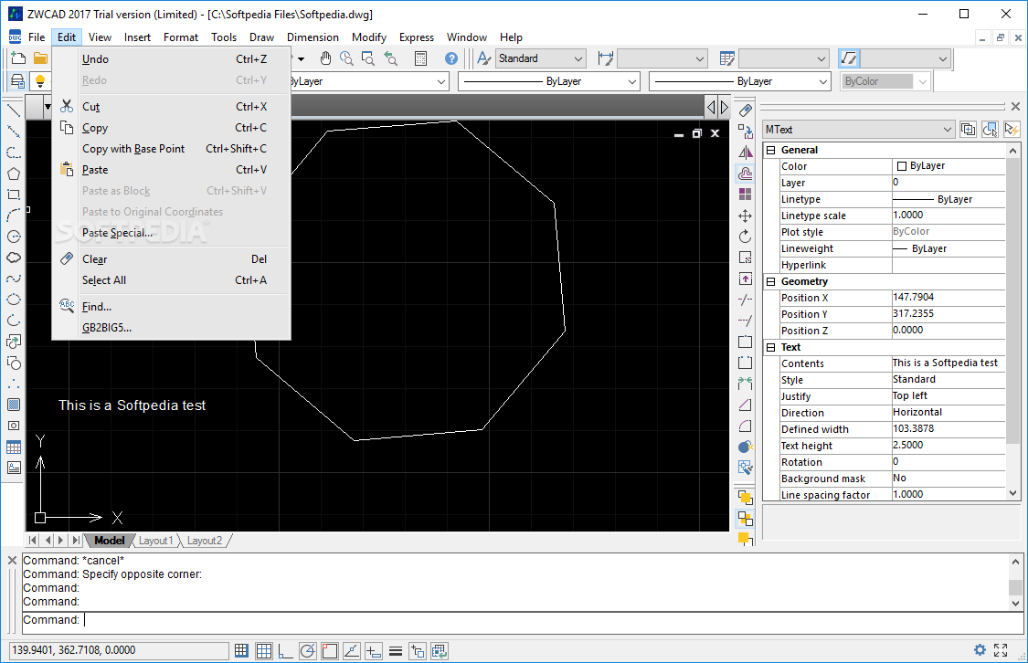Switch to the Layout2 tab
The image size is (1028, 663).
point(205,541)
